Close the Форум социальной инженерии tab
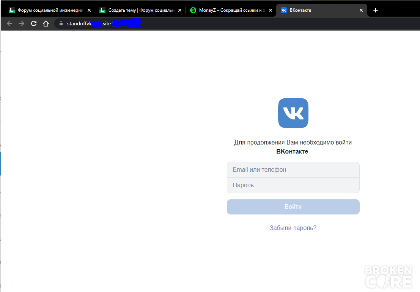420x292 pixels. 89,10
